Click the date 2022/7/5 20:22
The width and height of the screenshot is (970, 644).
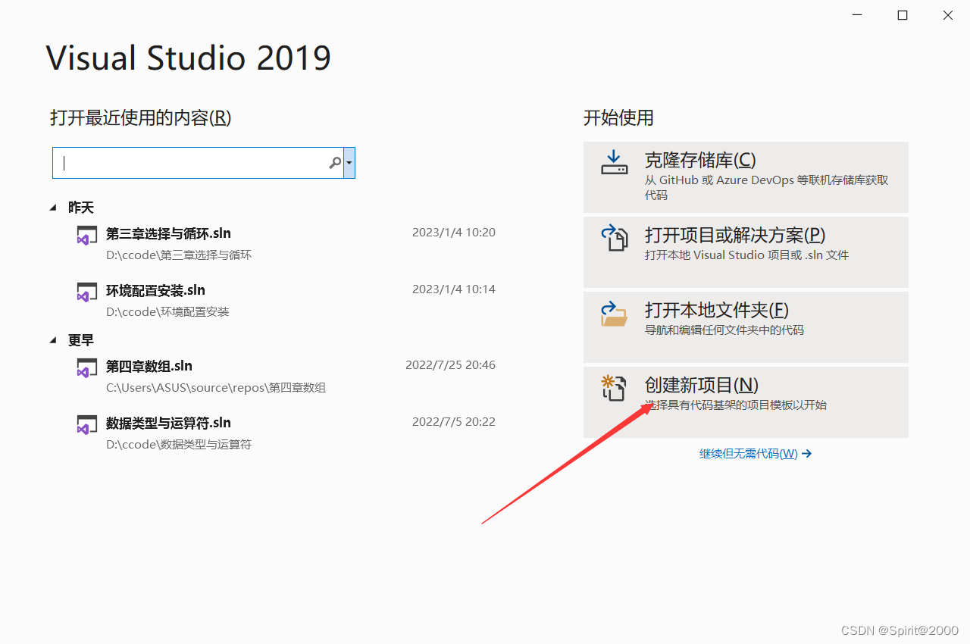point(454,422)
